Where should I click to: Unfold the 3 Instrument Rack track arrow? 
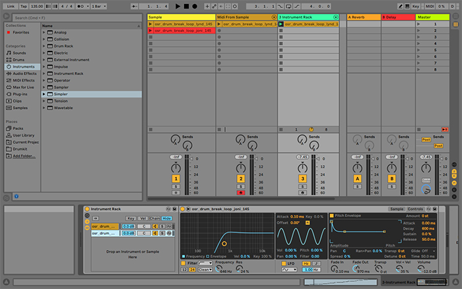point(335,17)
